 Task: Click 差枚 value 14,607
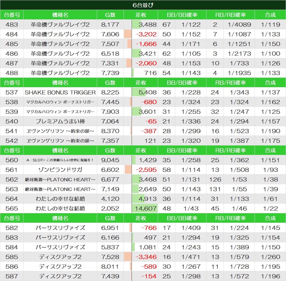pyautogui.click(x=146, y=208)
